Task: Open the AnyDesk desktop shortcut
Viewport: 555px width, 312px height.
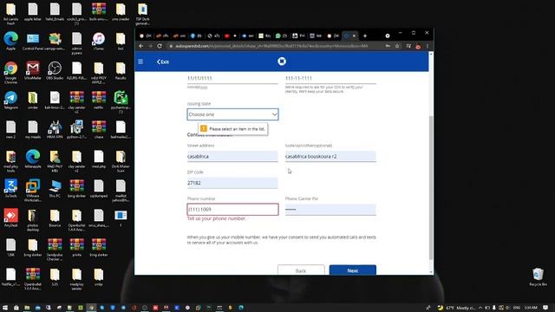Action: click(x=10, y=218)
